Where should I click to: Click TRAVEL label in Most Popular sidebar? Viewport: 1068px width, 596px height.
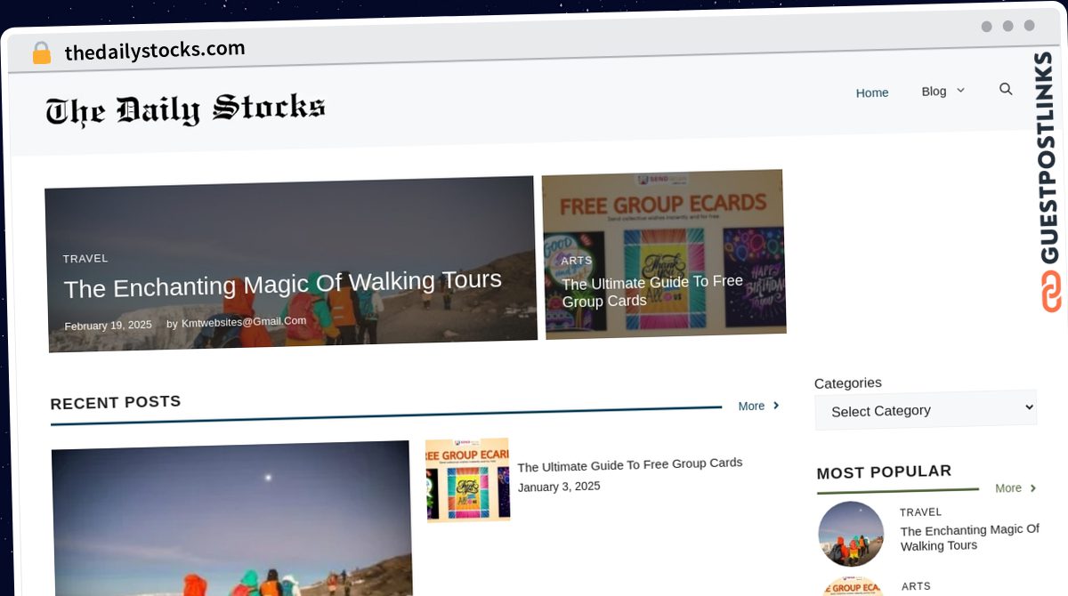(x=921, y=512)
